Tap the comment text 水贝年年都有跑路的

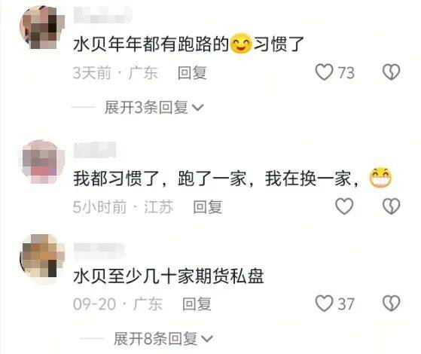[151, 44]
